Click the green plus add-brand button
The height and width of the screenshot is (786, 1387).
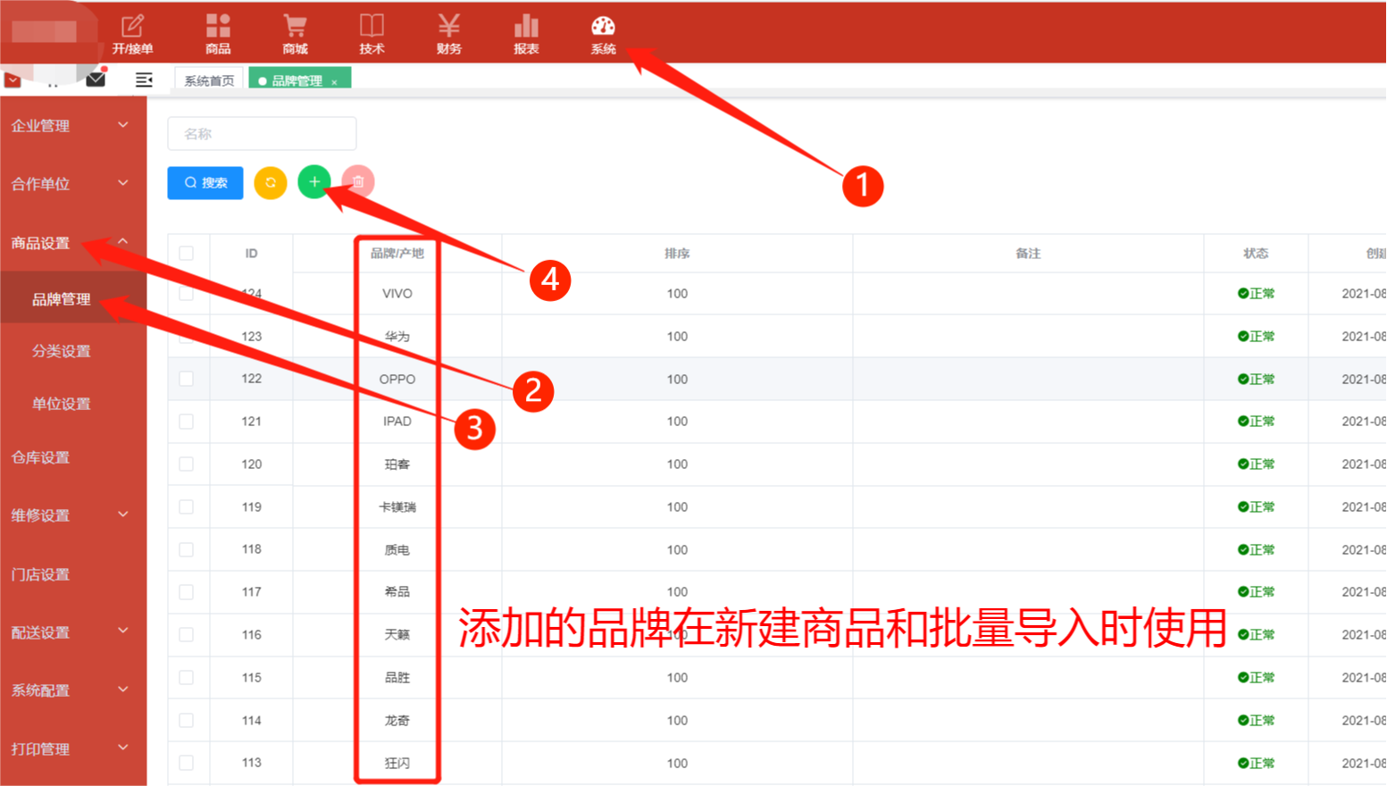pyautogui.click(x=314, y=182)
